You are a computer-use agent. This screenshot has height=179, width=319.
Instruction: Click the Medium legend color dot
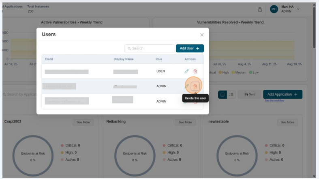tap(232, 73)
